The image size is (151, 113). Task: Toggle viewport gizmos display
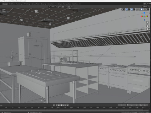(126, 9)
